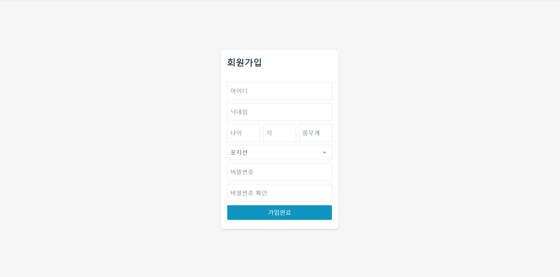Screen dimensions: 560x277
Task: Click the dropdown chevron icon on 포지션
Action: [x=324, y=152]
